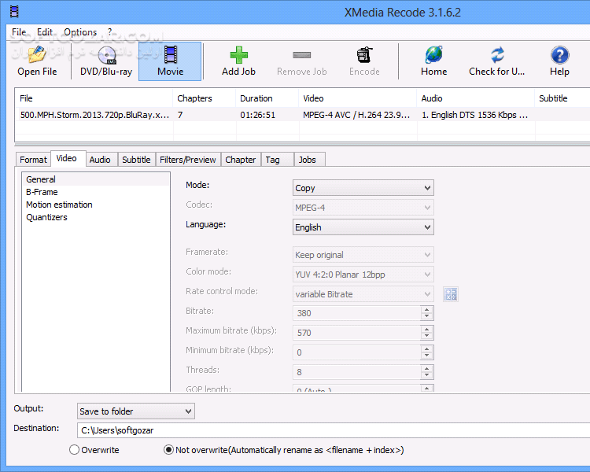The image size is (590, 472).
Task: Click the Check for Updates icon
Action: (x=496, y=55)
